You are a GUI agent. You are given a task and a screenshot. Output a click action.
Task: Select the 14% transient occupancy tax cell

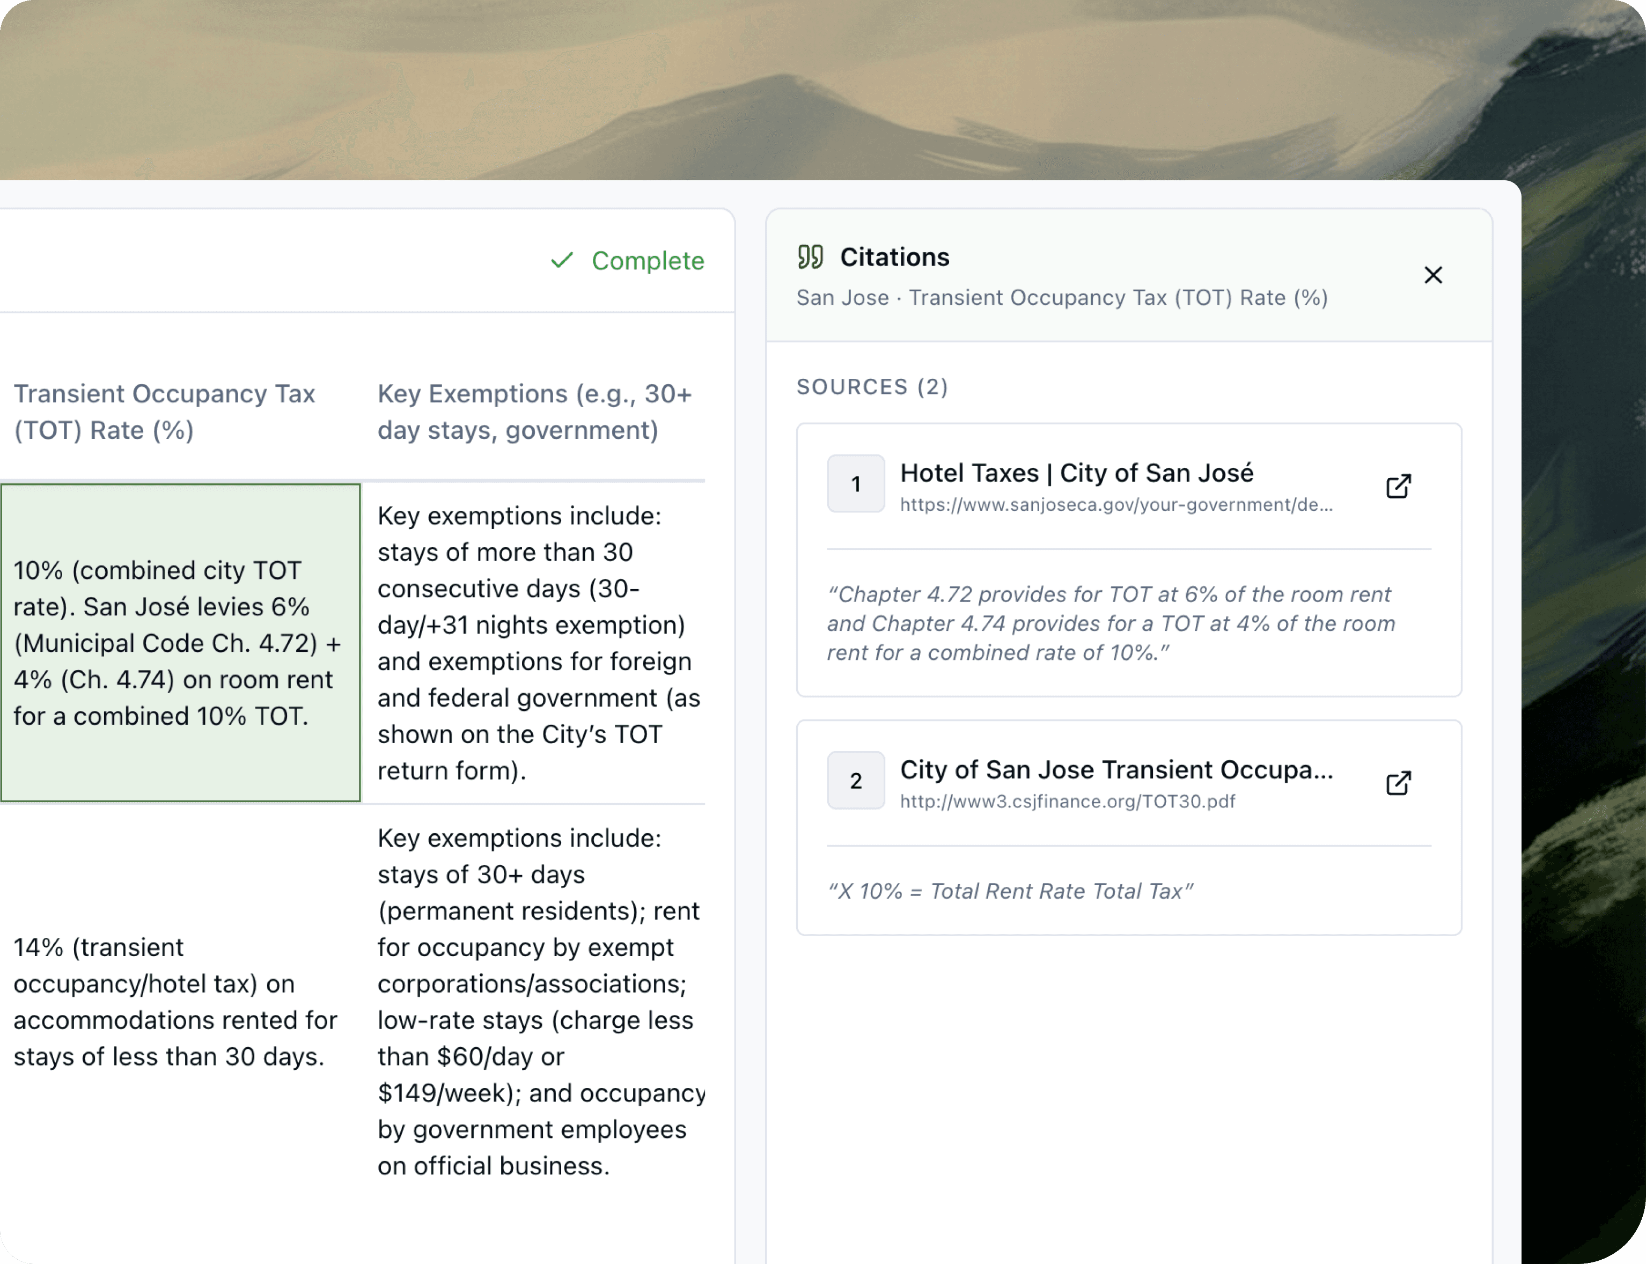tap(180, 1002)
